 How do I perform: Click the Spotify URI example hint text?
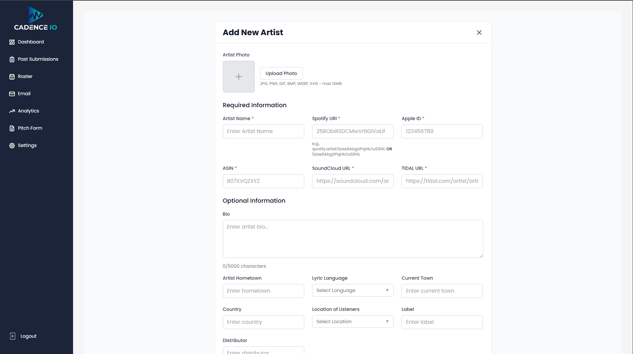pos(352,149)
